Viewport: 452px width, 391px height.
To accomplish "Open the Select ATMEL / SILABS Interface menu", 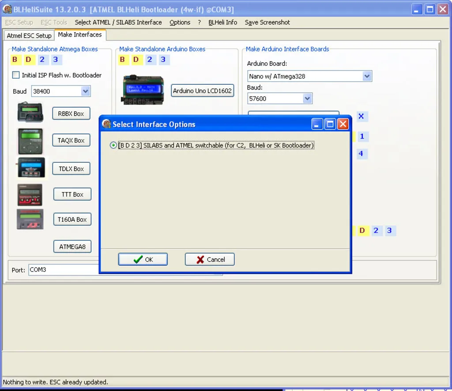I will pos(118,23).
